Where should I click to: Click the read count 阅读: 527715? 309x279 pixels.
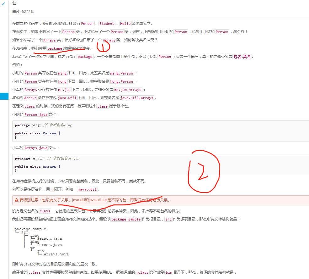[x=23, y=11]
